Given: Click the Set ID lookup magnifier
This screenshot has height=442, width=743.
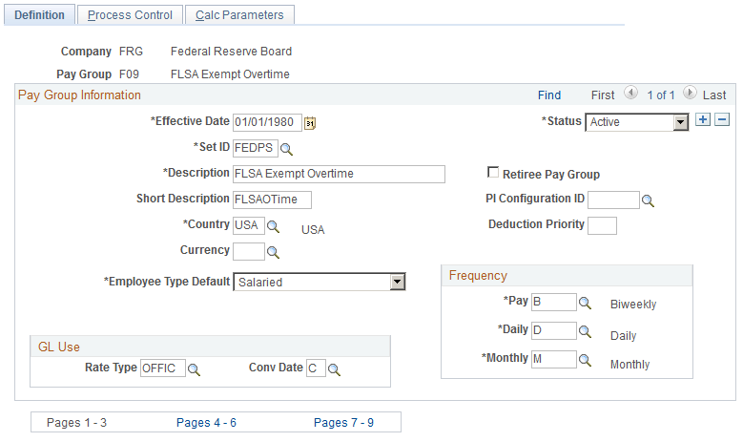Looking at the screenshot, I should 286,149.
